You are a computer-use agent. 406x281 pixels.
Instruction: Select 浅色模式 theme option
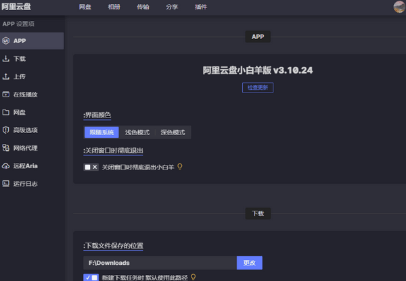[137, 132]
